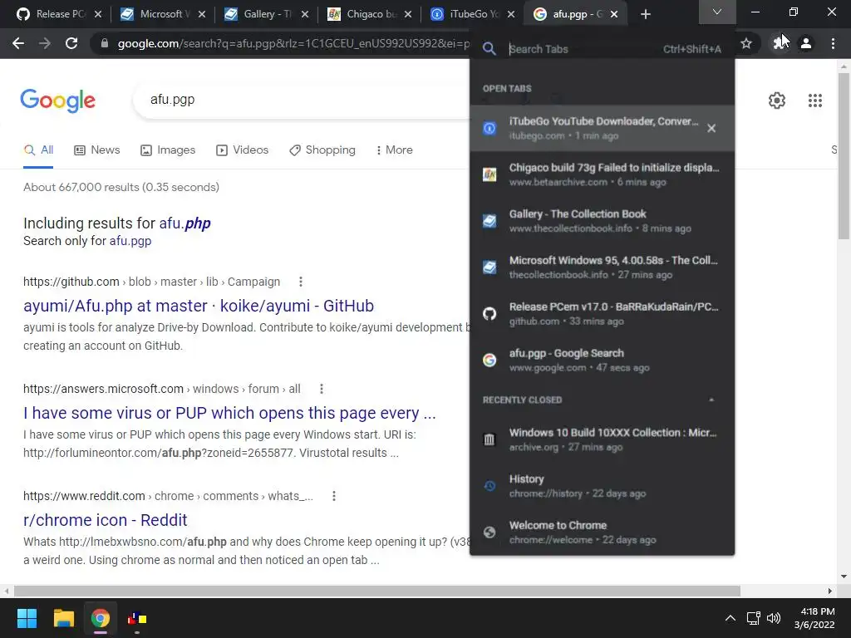The width and height of the screenshot is (851, 638).
Task: Open the Chrome profile avatar
Action: (806, 43)
